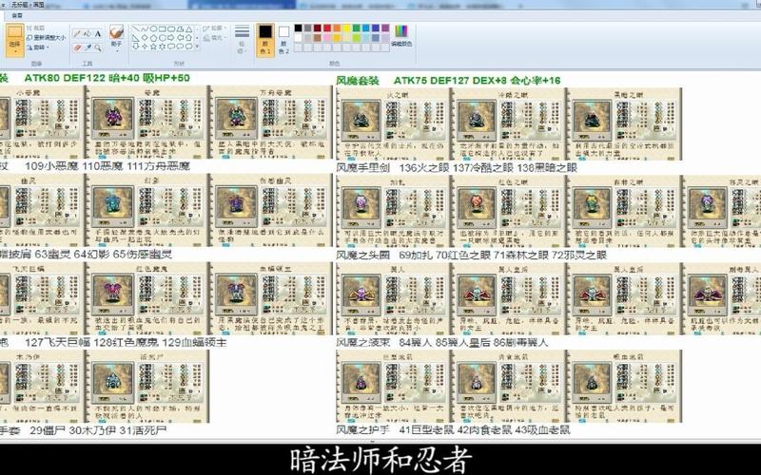
Task: Pick the purple palette swatch
Action: pos(385,28)
